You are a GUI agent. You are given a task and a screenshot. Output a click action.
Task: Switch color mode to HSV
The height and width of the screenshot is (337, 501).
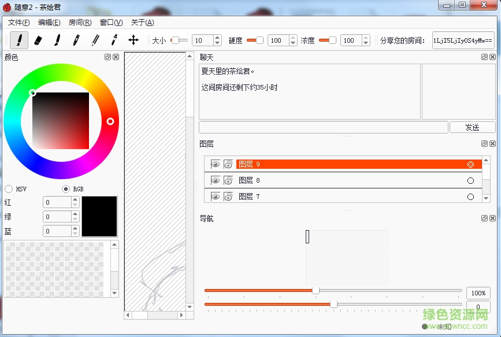pyautogui.click(x=9, y=188)
